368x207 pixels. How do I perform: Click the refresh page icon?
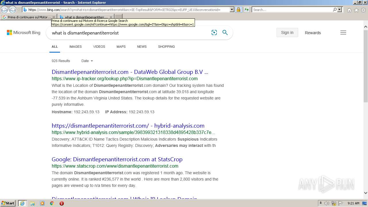click(246, 9)
